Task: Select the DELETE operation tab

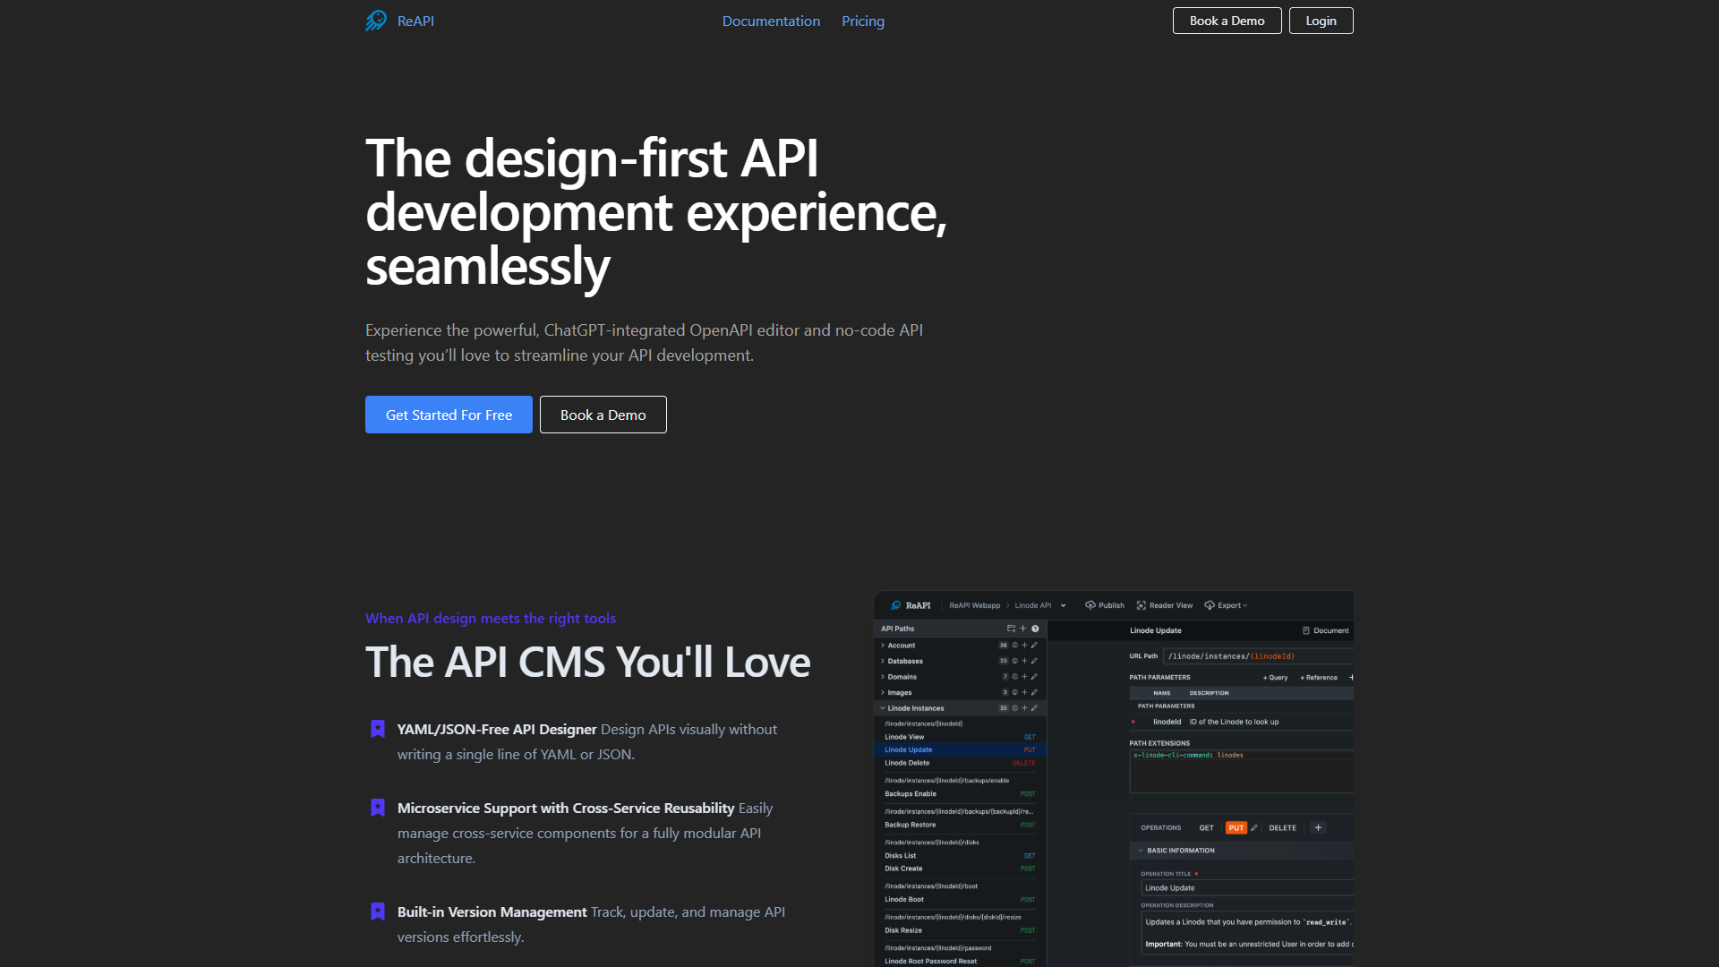Action: [1282, 828]
